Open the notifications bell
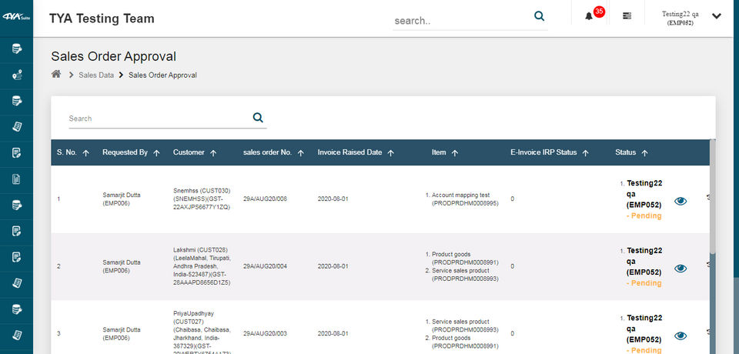 [x=589, y=16]
